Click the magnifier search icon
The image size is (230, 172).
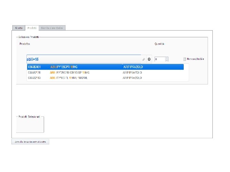pos(144,59)
